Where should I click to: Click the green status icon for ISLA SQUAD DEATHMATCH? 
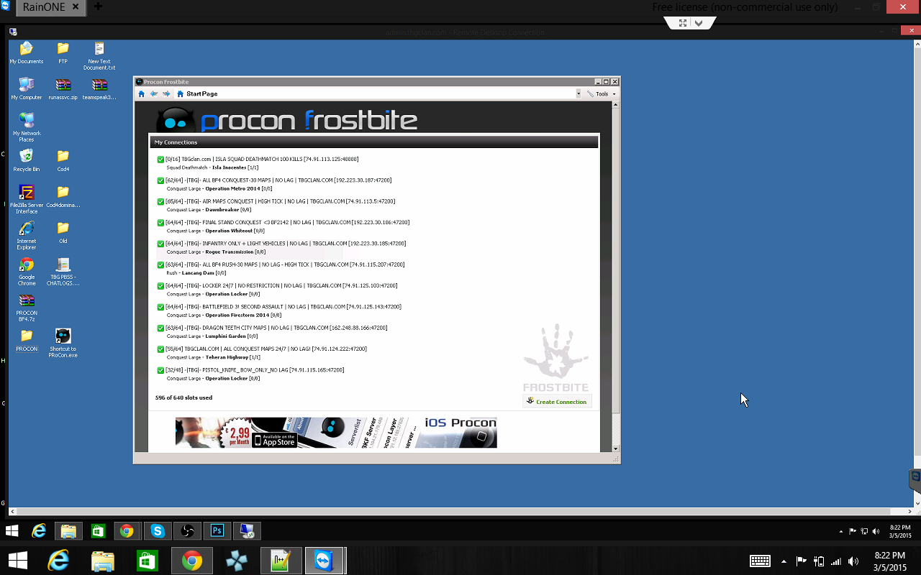point(160,160)
